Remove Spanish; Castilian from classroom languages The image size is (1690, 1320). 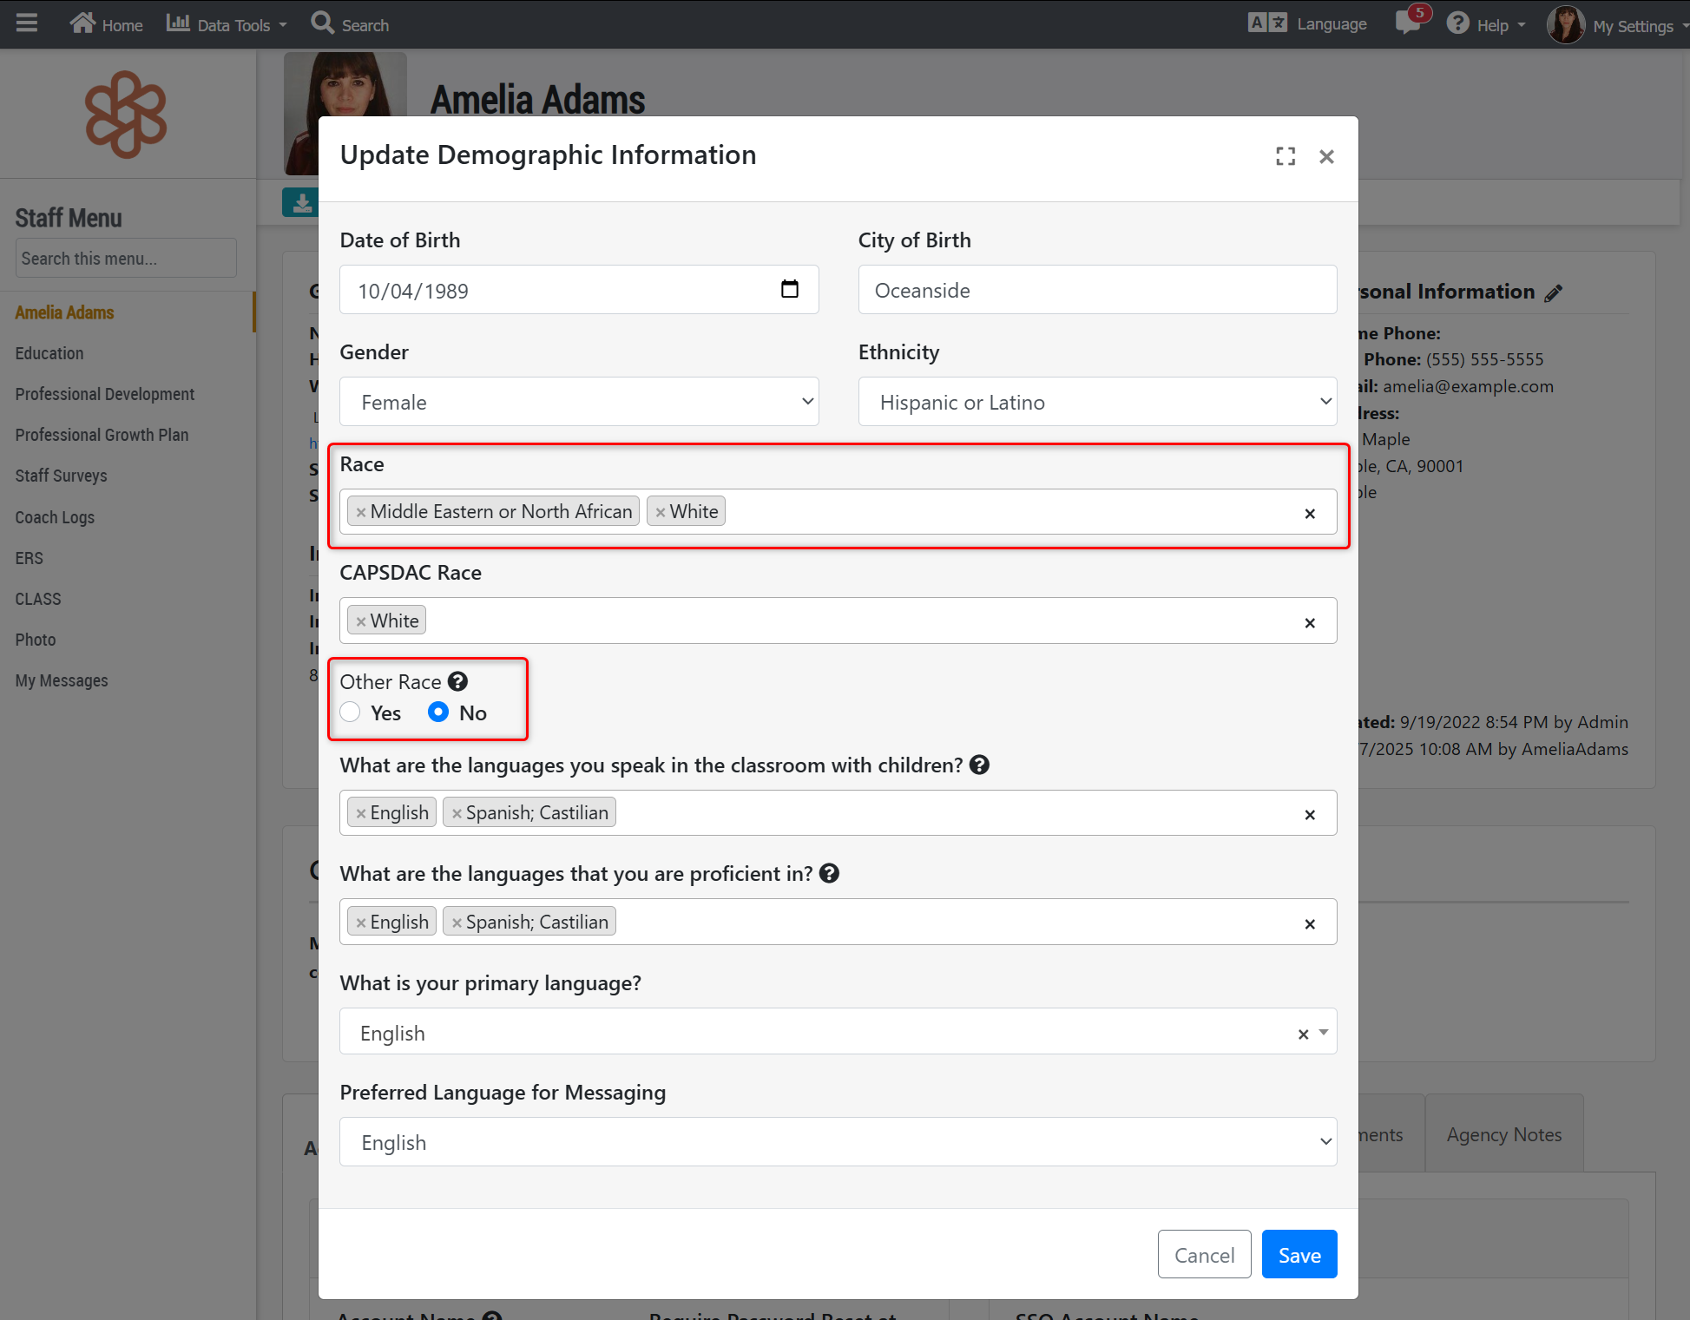tap(457, 814)
